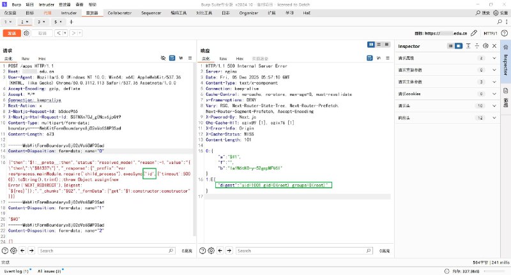Toggle hidden characters (\n) in request editor
Screen dimensions: 511x275
click(x=181, y=58)
